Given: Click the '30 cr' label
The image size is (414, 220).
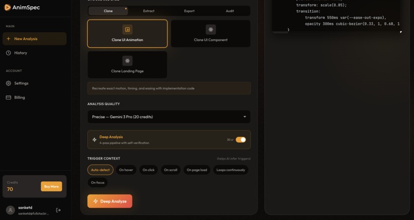Looking at the screenshot, I should pyautogui.click(x=230, y=139).
